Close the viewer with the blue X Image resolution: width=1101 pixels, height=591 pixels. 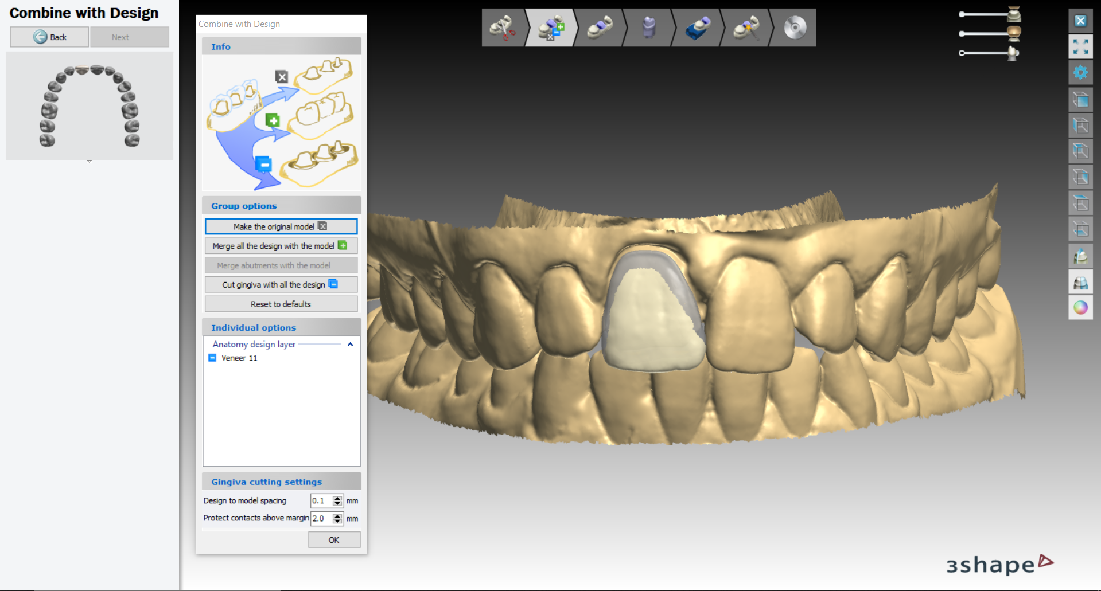tap(1080, 21)
